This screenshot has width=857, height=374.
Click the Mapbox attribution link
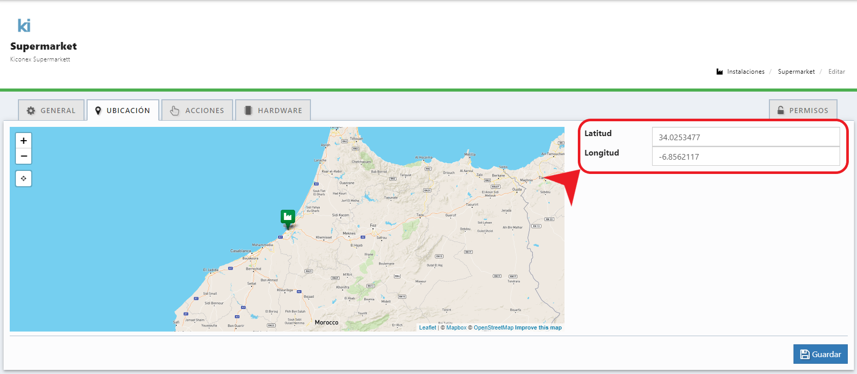pyautogui.click(x=456, y=327)
